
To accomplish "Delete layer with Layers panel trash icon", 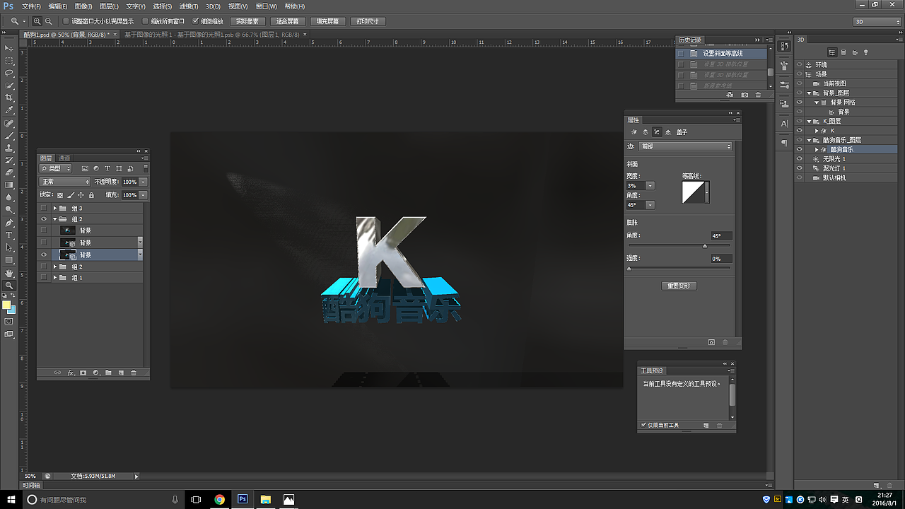I will [134, 373].
